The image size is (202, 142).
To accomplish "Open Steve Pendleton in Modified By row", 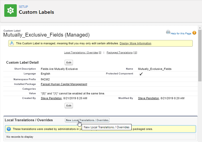I will point(148,98).
